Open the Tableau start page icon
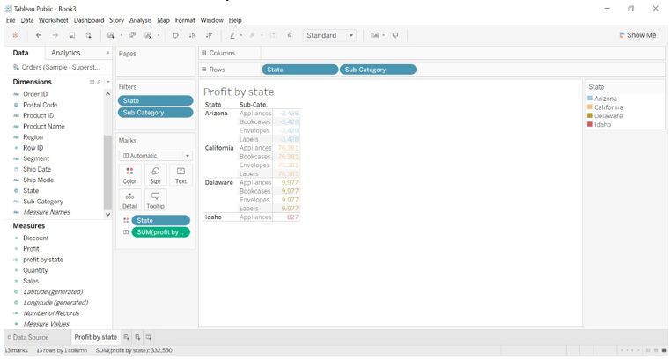Screen dimensions: 671x360 pos(15,35)
